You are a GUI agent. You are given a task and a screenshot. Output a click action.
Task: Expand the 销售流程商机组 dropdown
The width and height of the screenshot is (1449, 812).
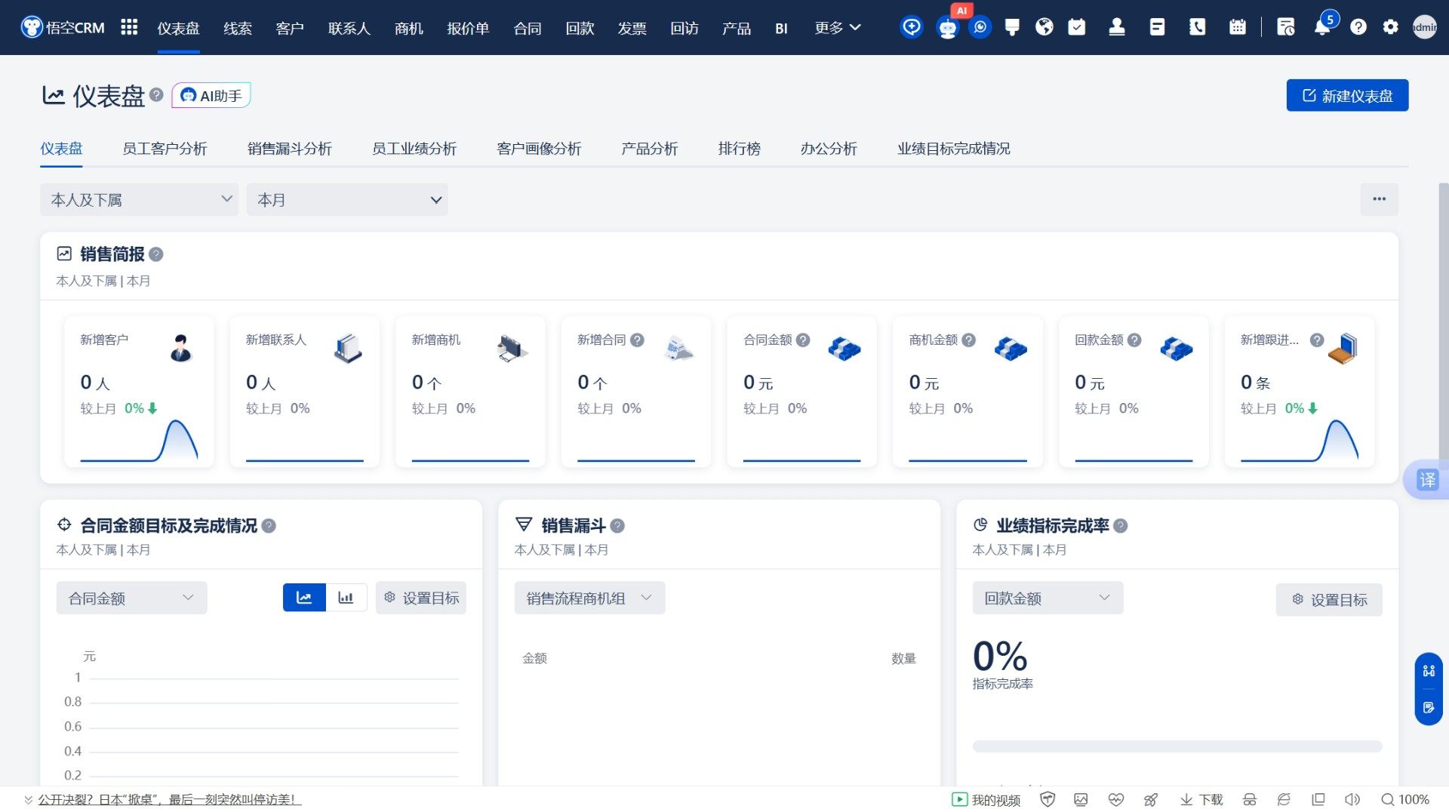[x=589, y=598]
